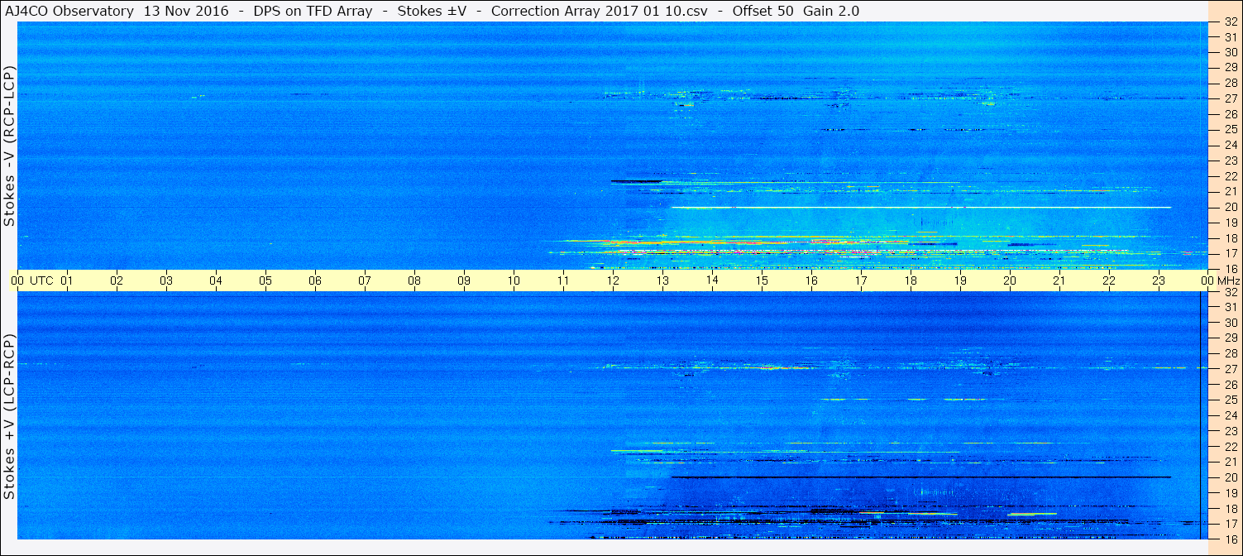
Task: Select the 01 hour marker
Action: coord(67,281)
